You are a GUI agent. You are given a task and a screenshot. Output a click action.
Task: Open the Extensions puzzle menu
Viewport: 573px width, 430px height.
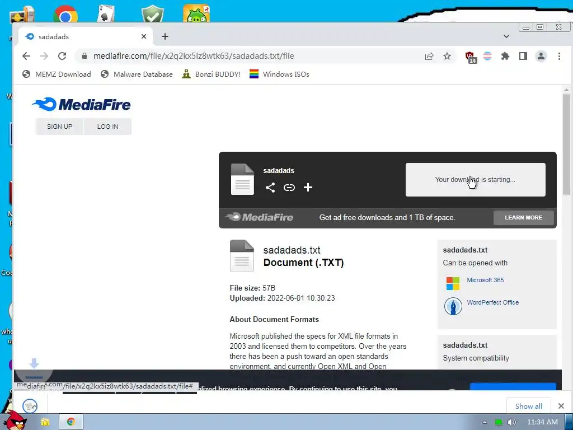[505, 56]
